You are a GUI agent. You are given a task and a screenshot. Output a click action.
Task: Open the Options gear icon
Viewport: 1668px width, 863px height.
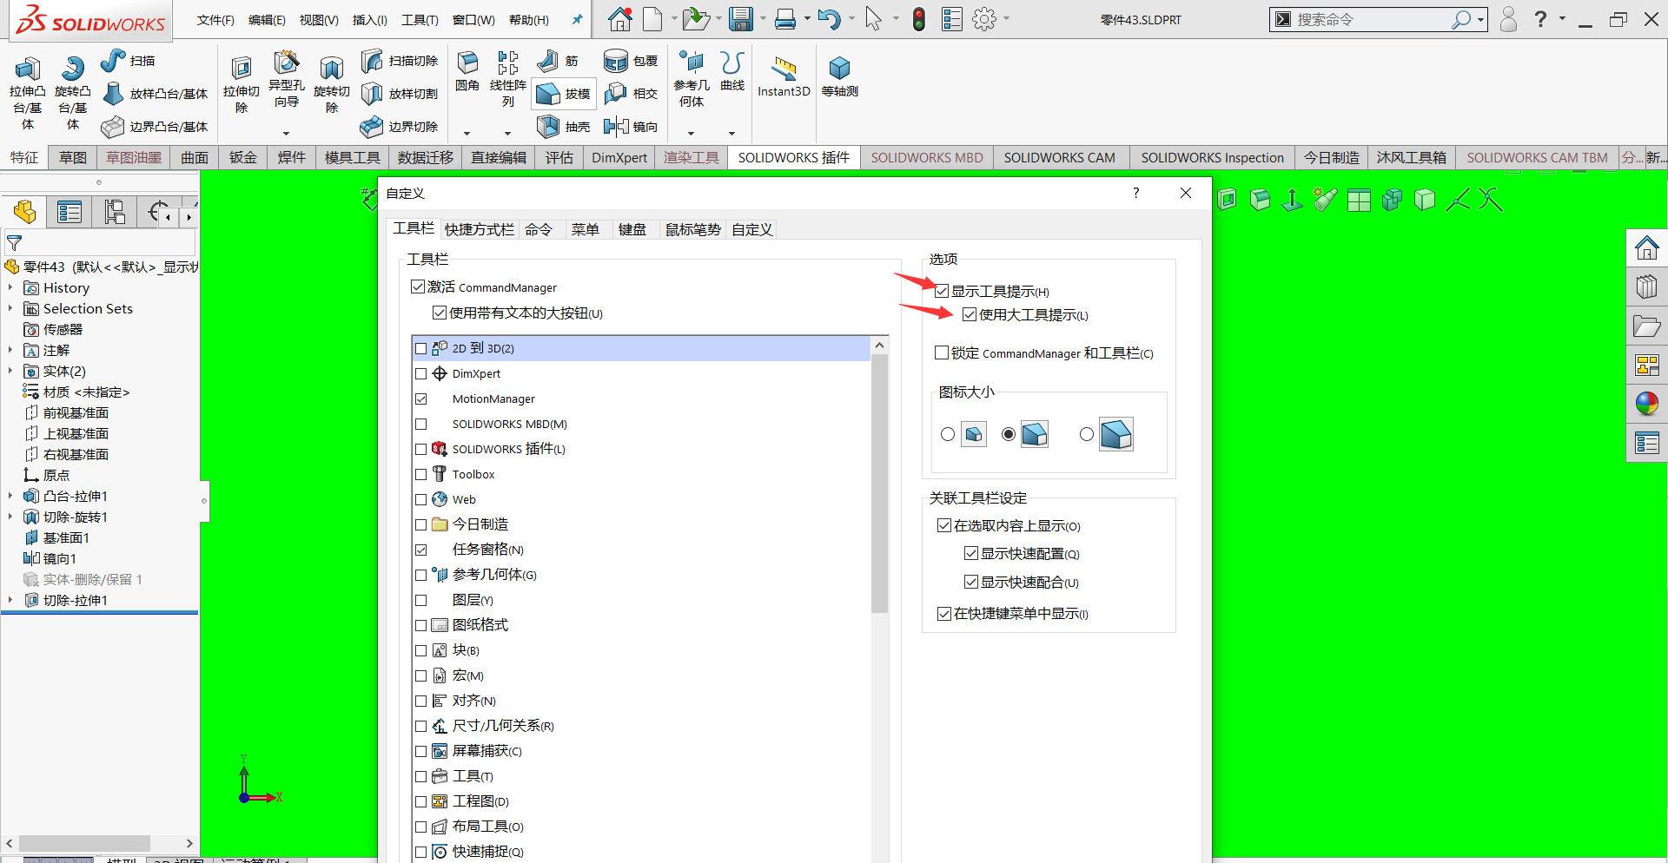983,19
